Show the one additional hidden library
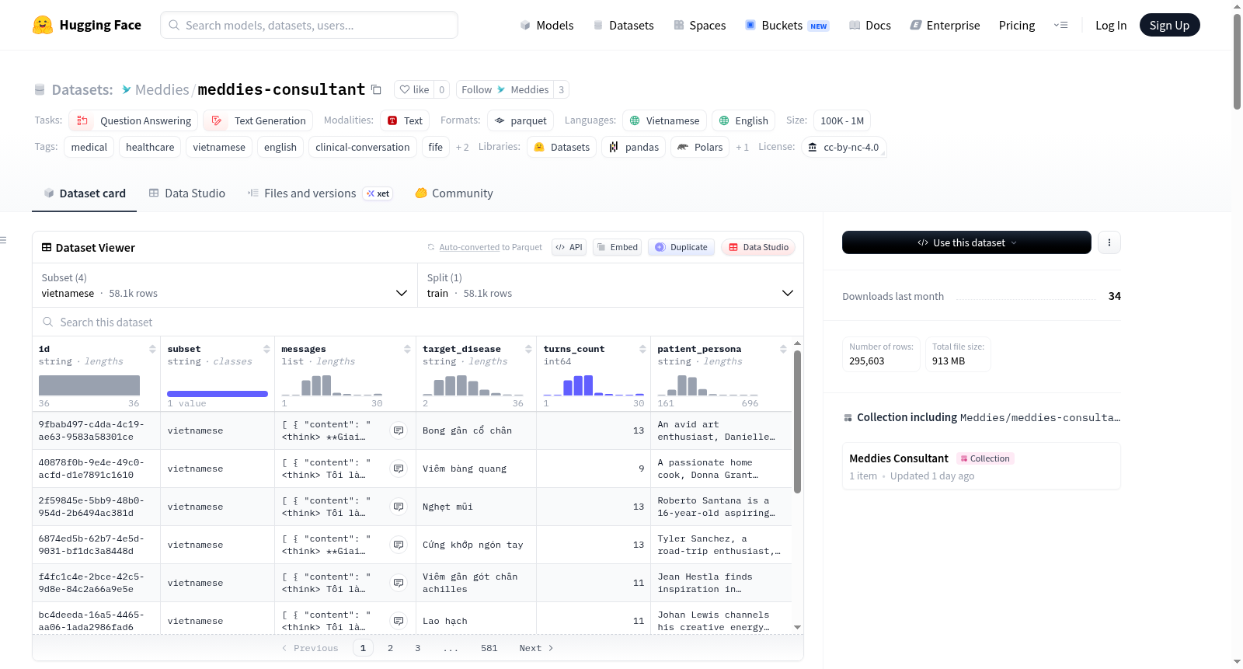 pyautogui.click(x=742, y=148)
